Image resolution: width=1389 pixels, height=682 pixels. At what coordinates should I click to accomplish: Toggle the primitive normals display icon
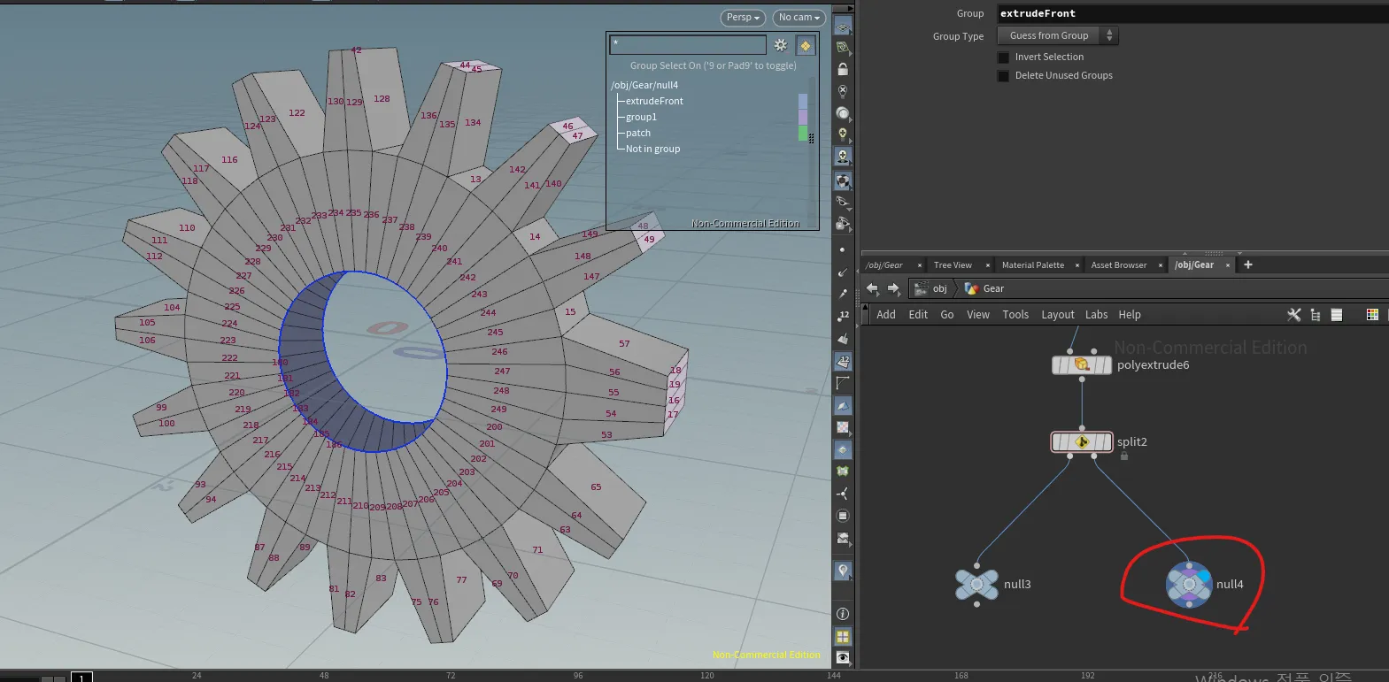point(843,339)
